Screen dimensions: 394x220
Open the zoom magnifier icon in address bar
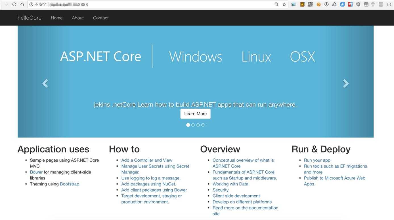point(276,4)
